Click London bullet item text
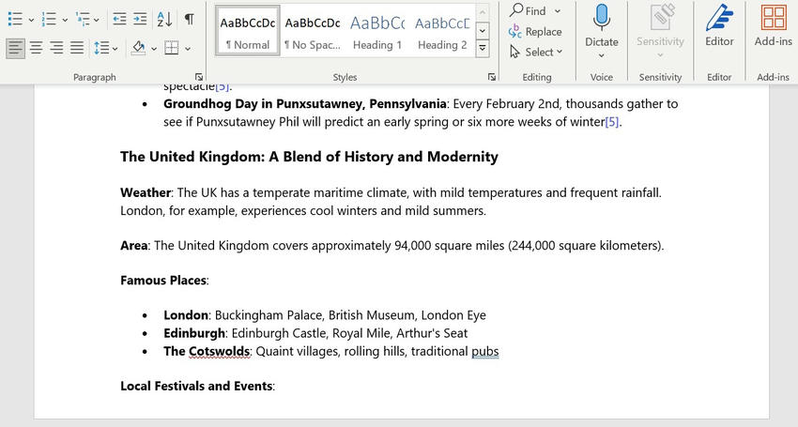The width and height of the screenshot is (798, 427). (x=325, y=315)
